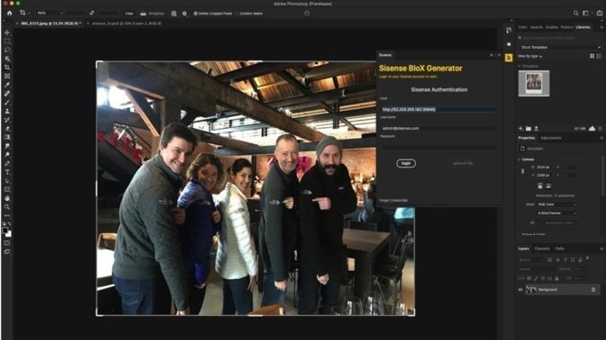606x340 pixels.
Task: Click the Home icon in options bar
Action: pos(9,13)
